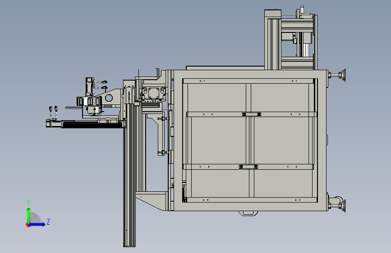Viewport: 391px width, 253px height.
Task: Select the black horizontal linear actuator rail
Action: (x=92, y=124)
